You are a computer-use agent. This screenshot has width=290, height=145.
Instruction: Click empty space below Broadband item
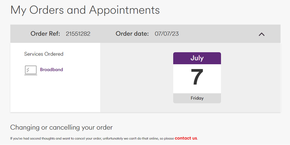tap(55, 94)
